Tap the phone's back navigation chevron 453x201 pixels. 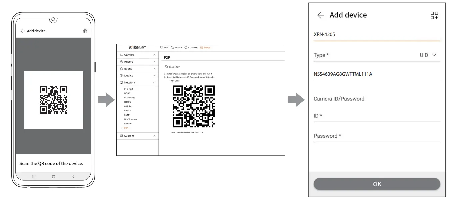click(x=73, y=176)
